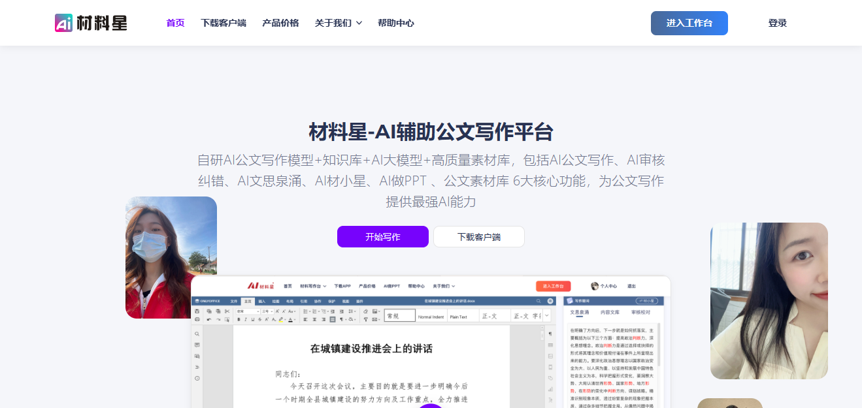Click the search icon in the blue editor title bar
The image size is (862, 408).
click(539, 301)
